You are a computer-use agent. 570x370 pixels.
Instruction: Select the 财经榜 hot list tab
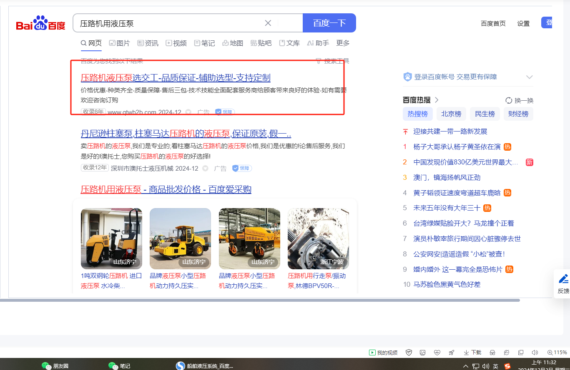pos(518,114)
